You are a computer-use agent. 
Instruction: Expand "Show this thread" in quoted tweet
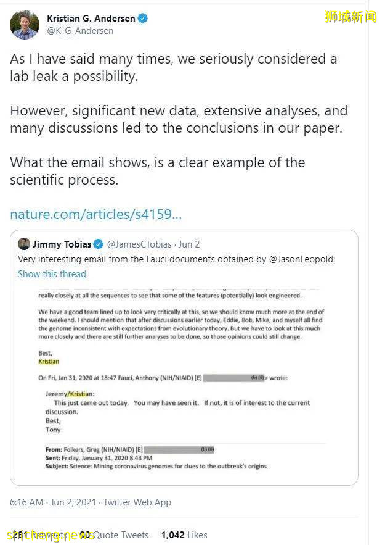(52, 274)
